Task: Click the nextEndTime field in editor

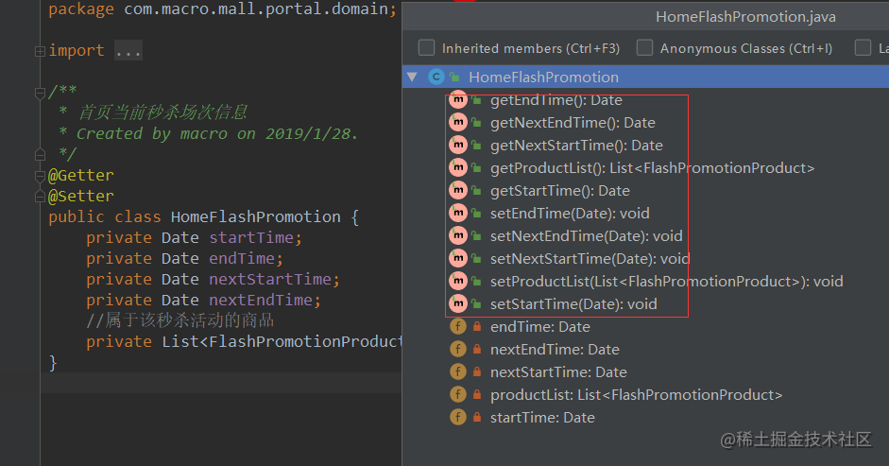Action: point(261,301)
